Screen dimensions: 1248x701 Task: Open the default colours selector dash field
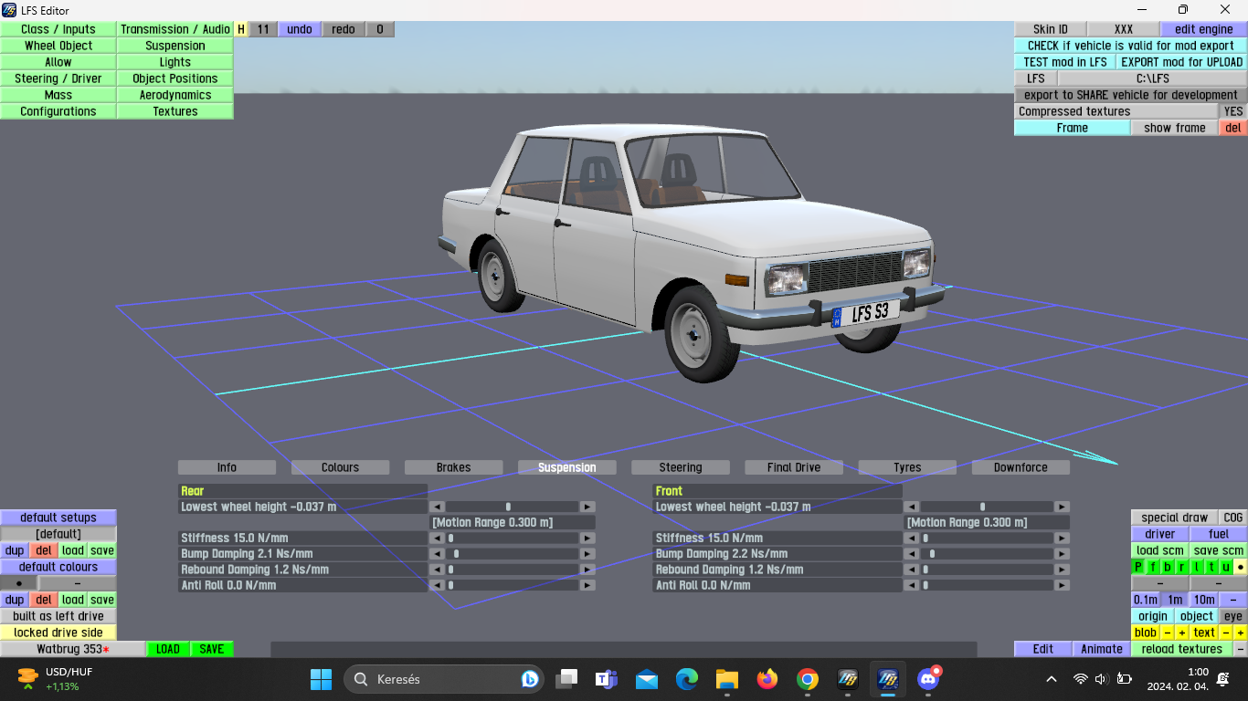tap(77, 583)
